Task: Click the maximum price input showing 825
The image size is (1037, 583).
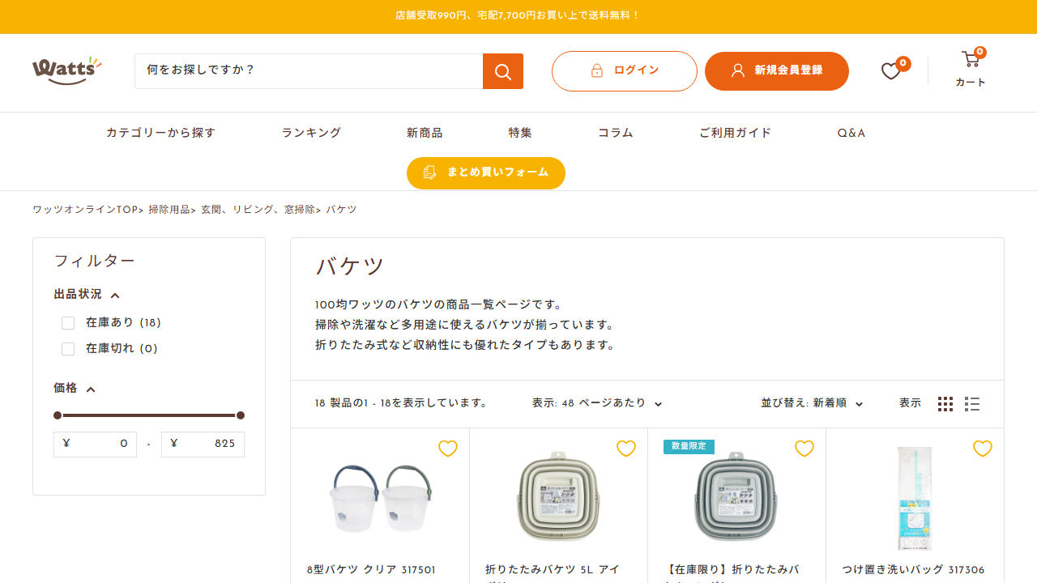Action: [x=203, y=445]
